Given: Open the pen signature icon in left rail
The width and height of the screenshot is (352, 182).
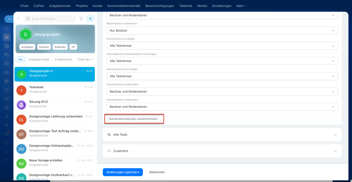Looking at the screenshot, I should 7,116.
